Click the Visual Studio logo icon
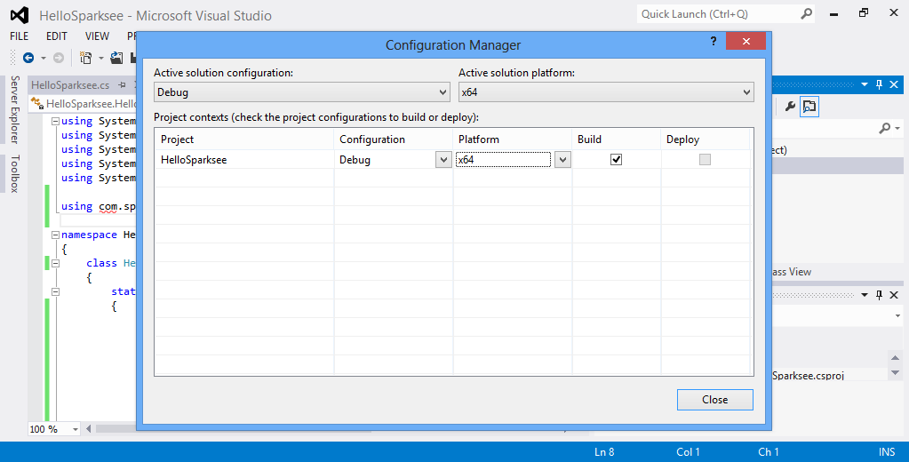This screenshot has width=909, height=462. click(x=20, y=15)
